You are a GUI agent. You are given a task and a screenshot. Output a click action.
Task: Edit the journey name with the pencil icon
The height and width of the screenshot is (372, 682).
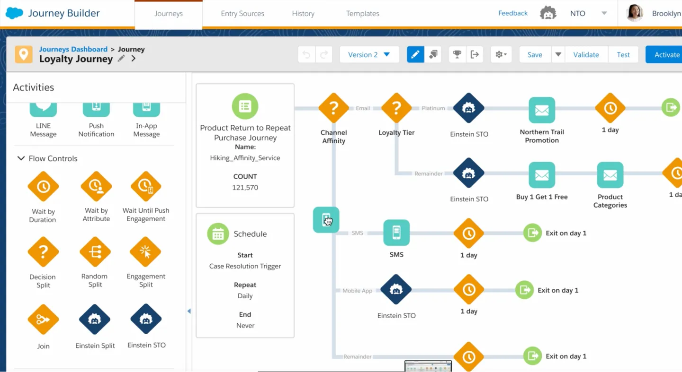[121, 59]
